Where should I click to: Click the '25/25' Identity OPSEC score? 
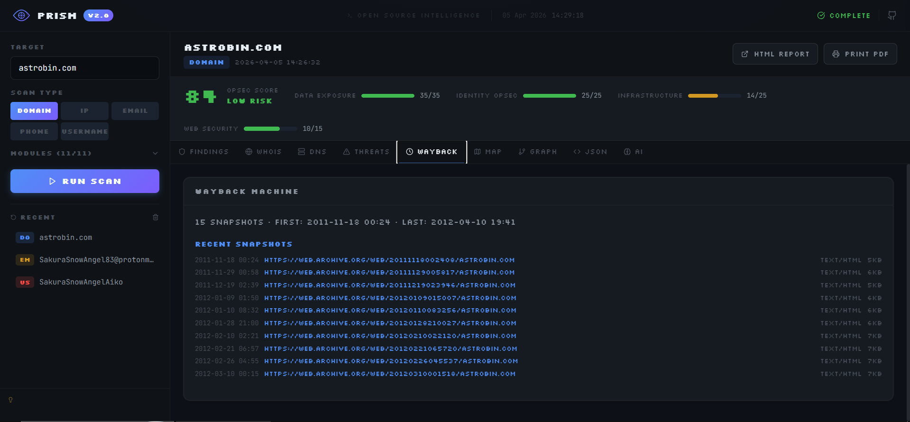591,96
